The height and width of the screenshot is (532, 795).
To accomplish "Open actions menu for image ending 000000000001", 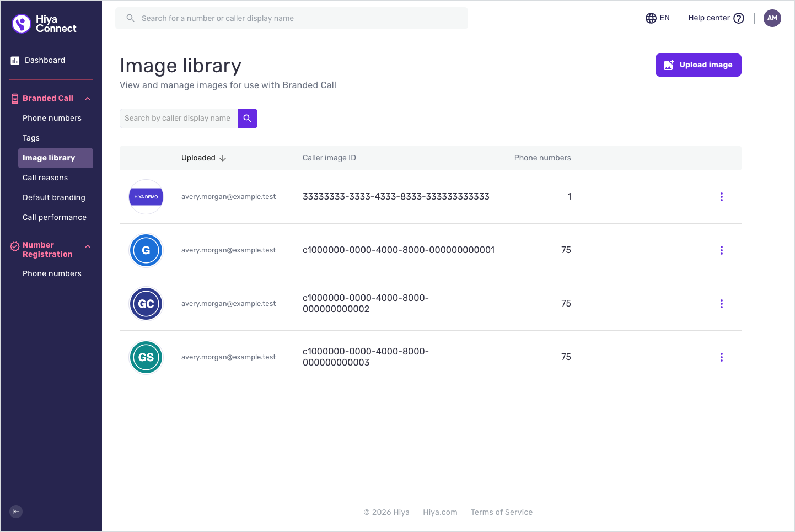I will [x=722, y=250].
